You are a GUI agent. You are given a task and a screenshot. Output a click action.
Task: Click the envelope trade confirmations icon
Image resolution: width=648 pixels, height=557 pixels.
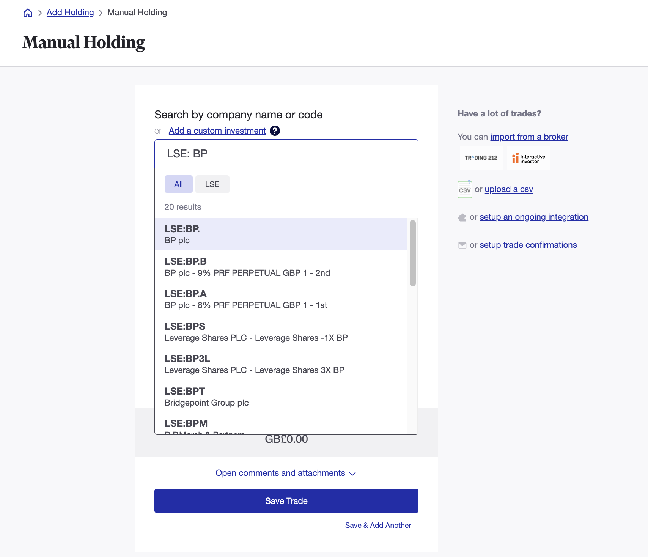click(462, 245)
